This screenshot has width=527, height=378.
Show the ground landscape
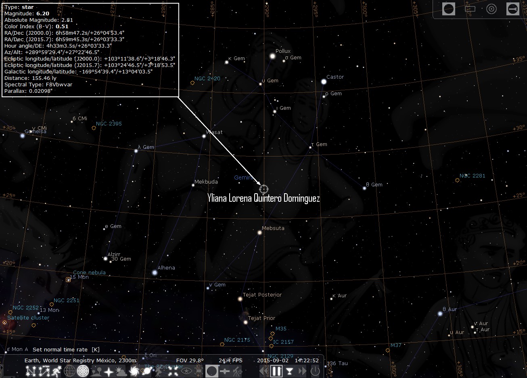pyautogui.click(x=96, y=371)
